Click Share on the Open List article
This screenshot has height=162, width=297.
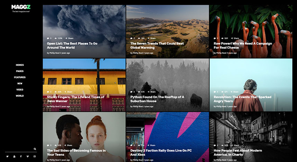click(69, 38)
